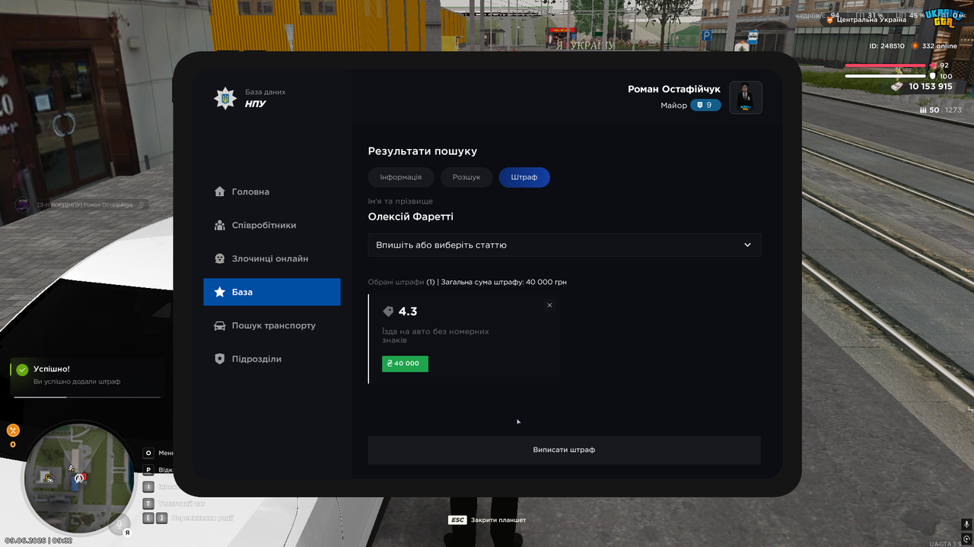Image resolution: width=974 pixels, height=547 pixels.
Task: Select the Штраф tab
Action: 524,177
